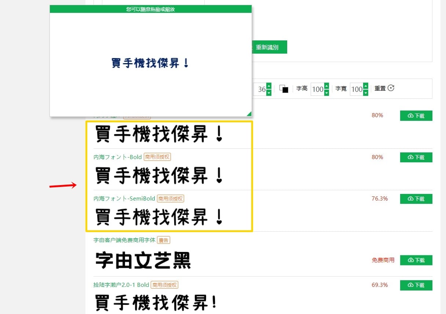Open the black and white color swap swatch

coord(284,89)
